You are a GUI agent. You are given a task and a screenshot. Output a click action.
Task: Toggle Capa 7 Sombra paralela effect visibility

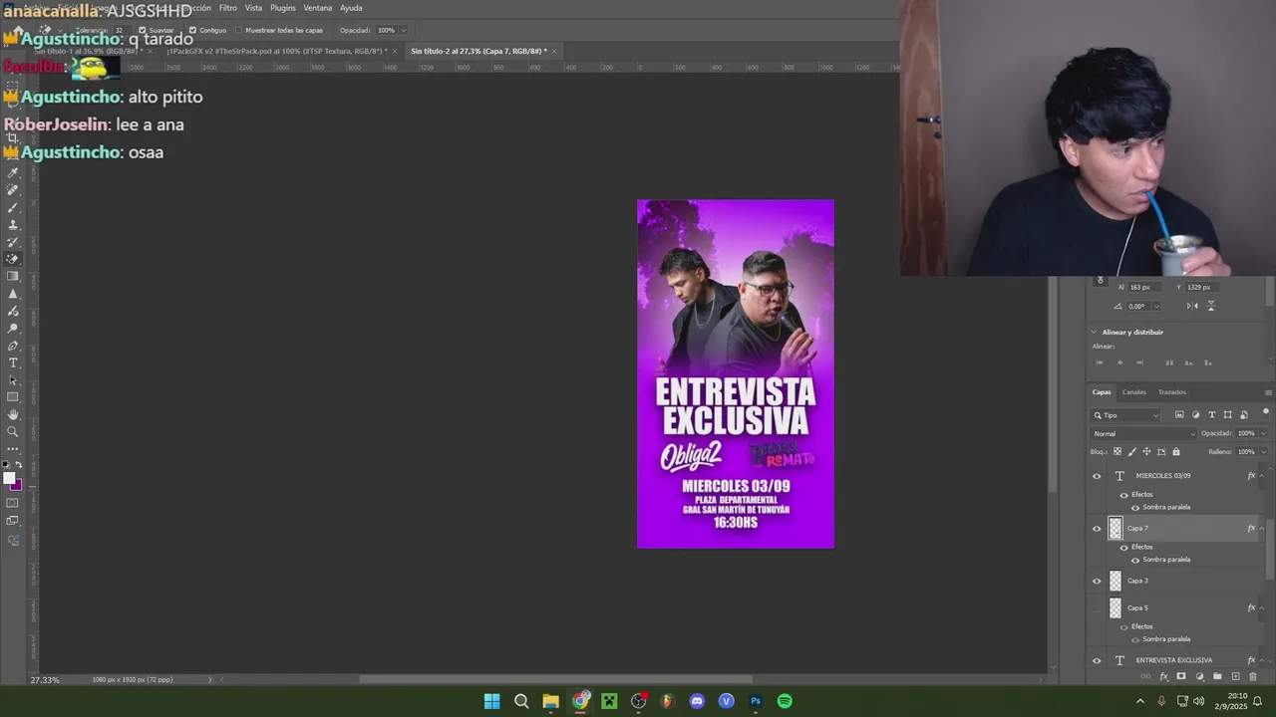[1134, 560]
